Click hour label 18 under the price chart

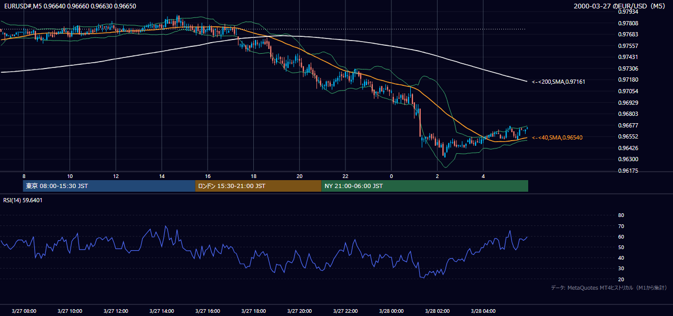tap(253, 176)
